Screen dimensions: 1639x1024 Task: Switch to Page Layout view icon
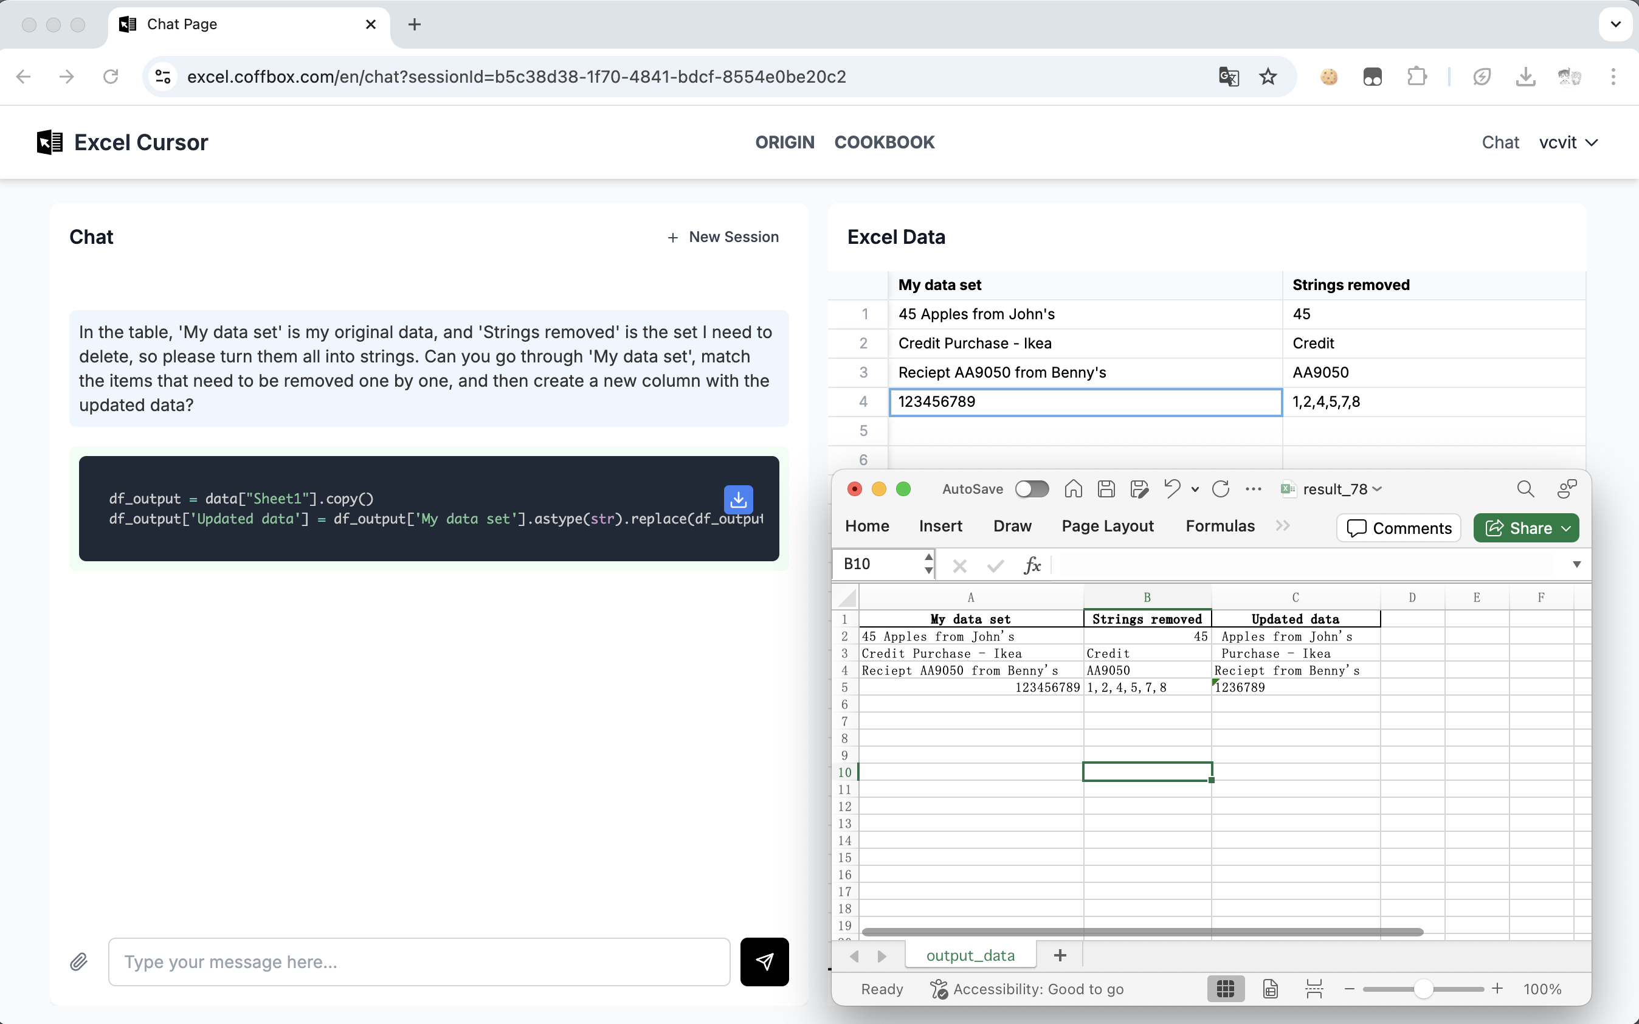pyautogui.click(x=1270, y=989)
